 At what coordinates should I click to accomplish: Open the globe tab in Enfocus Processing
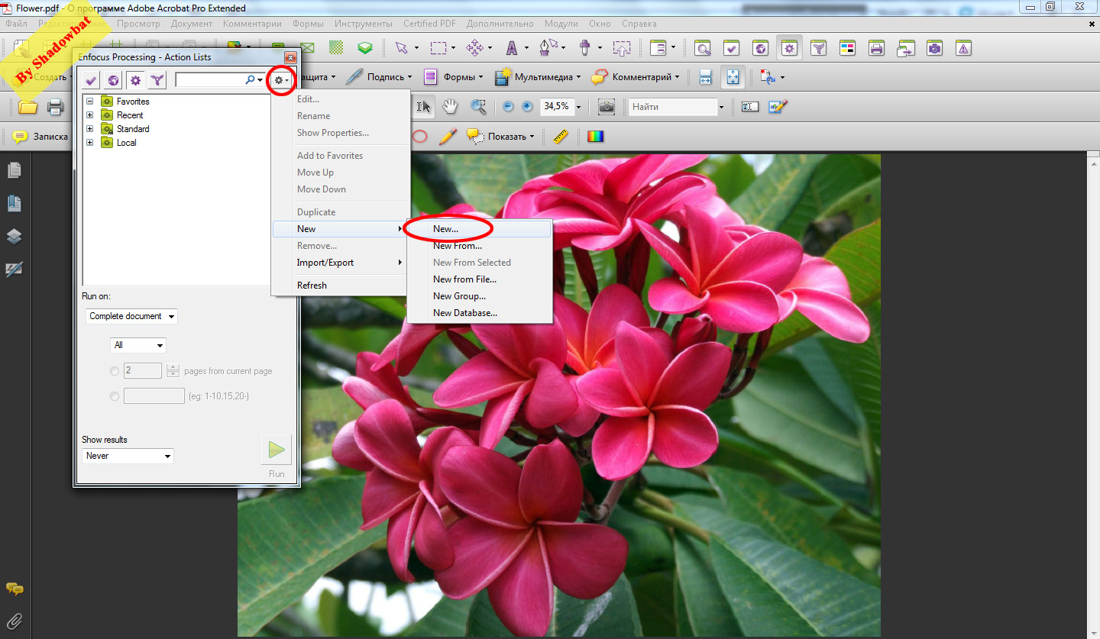(x=113, y=79)
